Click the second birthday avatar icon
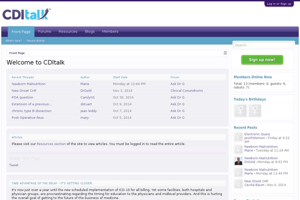The height and width of the screenshot is (200, 300). tap(255, 110)
